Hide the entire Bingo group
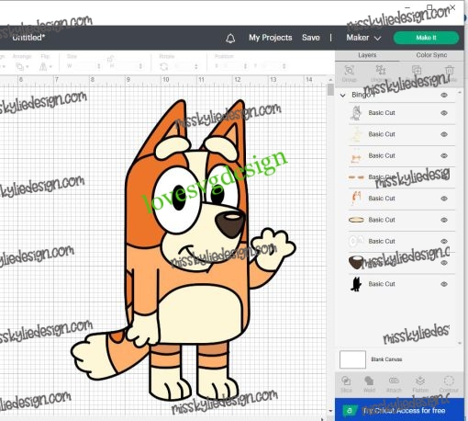468x421 pixels. (444, 96)
